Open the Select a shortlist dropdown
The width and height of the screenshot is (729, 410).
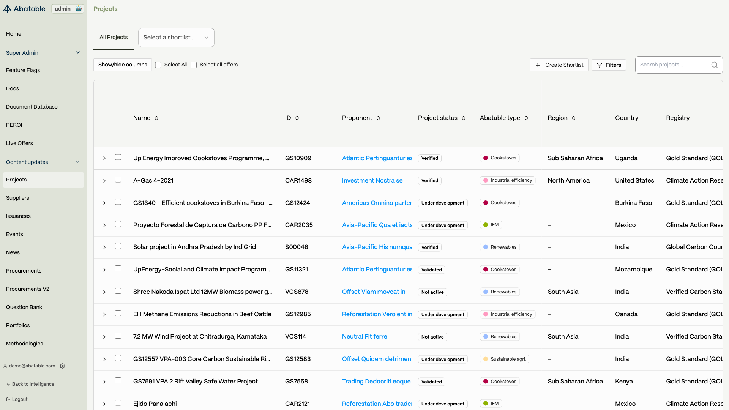pyautogui.click(x=176, y=38)
